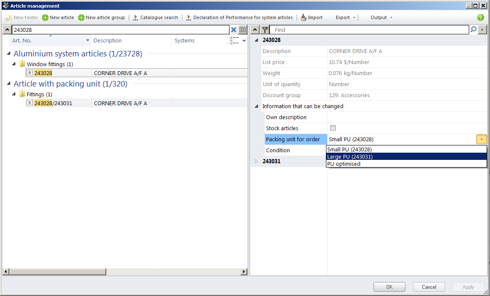
Task: Click the magnifier search icon in Find
Action: click(x=473, y=30)
